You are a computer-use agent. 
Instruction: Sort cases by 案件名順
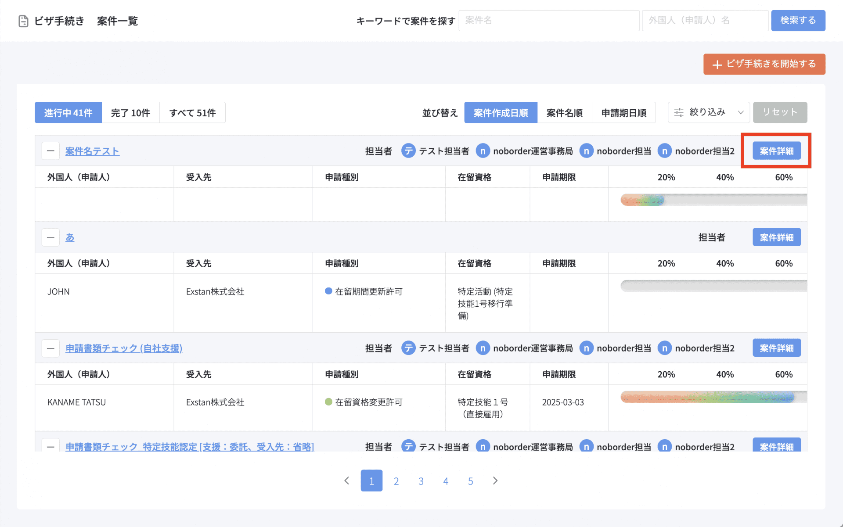click(564, 113)
